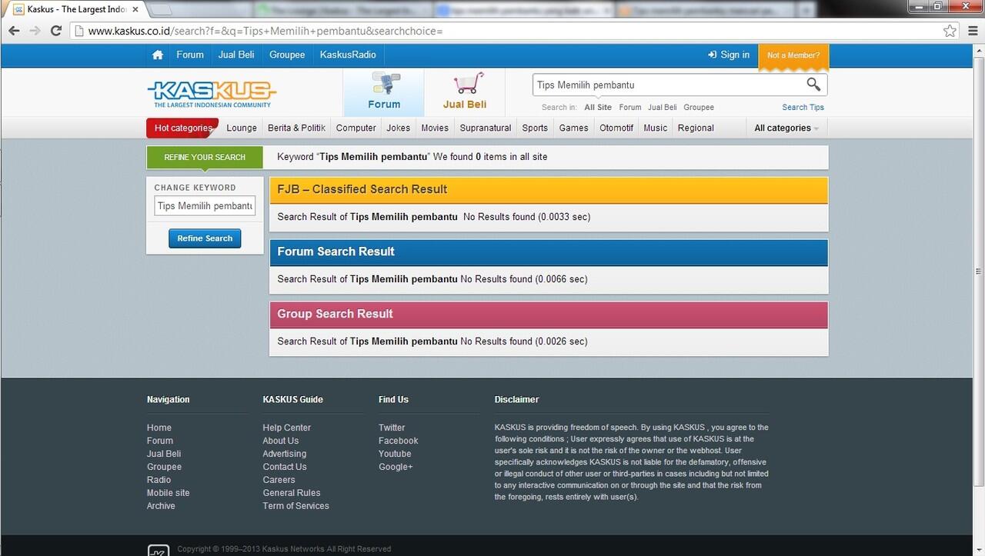The height and width of the screenshot is (556, 985).
Task: Set search scope to Jual Beli
Action: pyautogui.click(x=663, y=108)
